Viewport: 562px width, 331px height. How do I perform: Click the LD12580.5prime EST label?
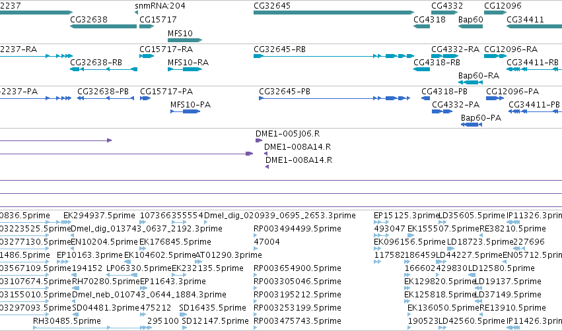pyautogui.click(x=501, y=268)
